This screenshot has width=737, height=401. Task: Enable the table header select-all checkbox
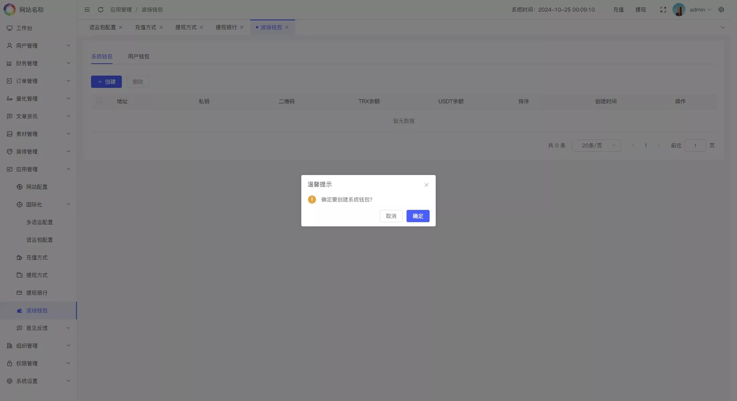tap(99, 101)
